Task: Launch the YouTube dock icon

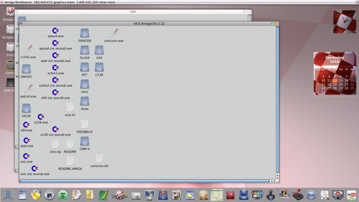Action: pos(351,195)
